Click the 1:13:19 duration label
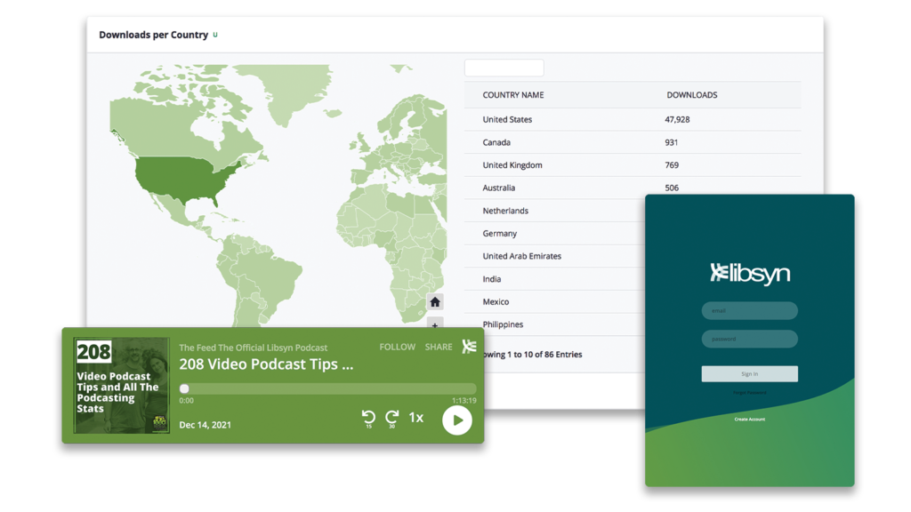The height and width of the screenshot is (512, 911). 464,401
